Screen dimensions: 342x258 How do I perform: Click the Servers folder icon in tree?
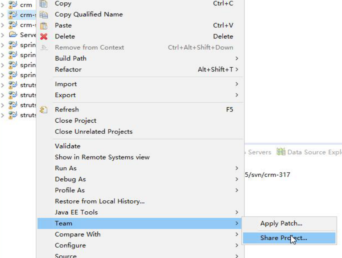(13, 34)
